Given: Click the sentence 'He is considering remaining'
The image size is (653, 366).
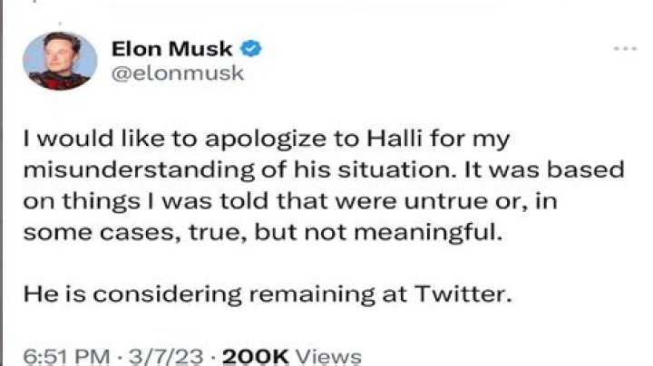Looking at the screenshot, I should 268,294.
